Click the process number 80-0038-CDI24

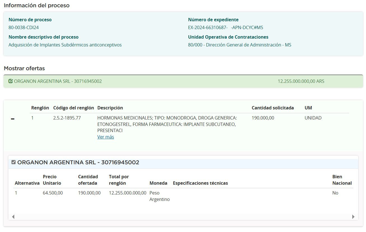coord(24,27)
